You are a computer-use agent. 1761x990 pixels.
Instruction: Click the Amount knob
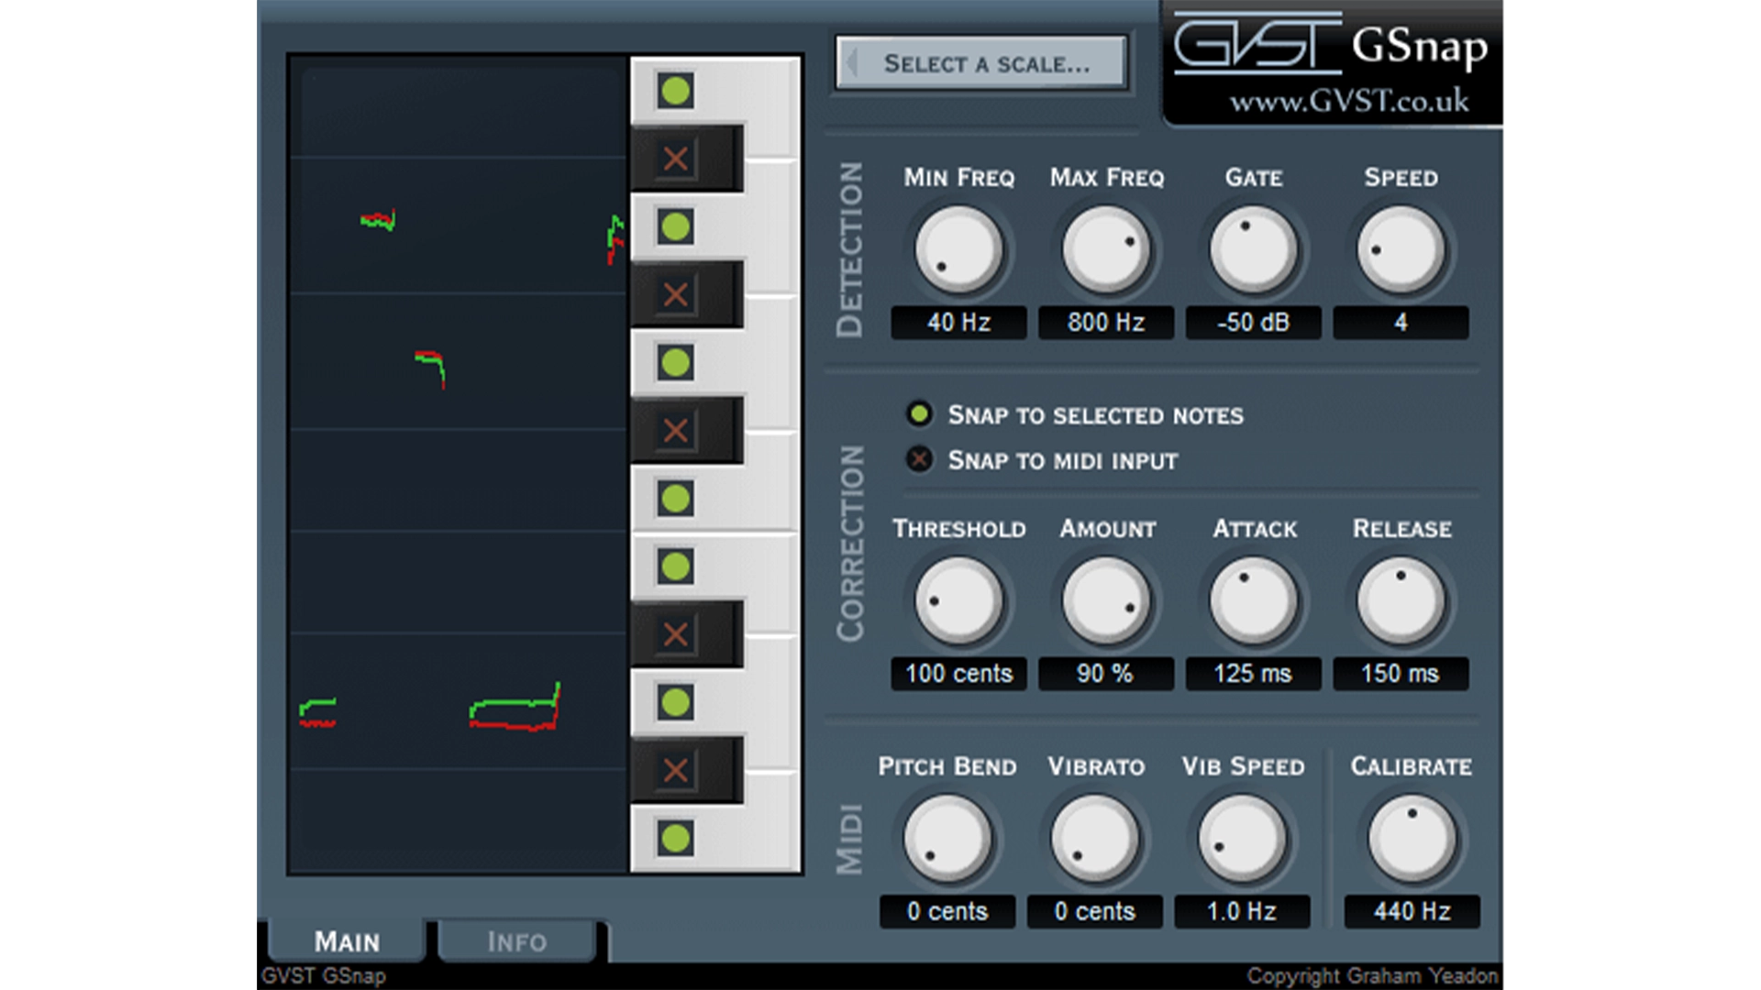point(1105,600)
